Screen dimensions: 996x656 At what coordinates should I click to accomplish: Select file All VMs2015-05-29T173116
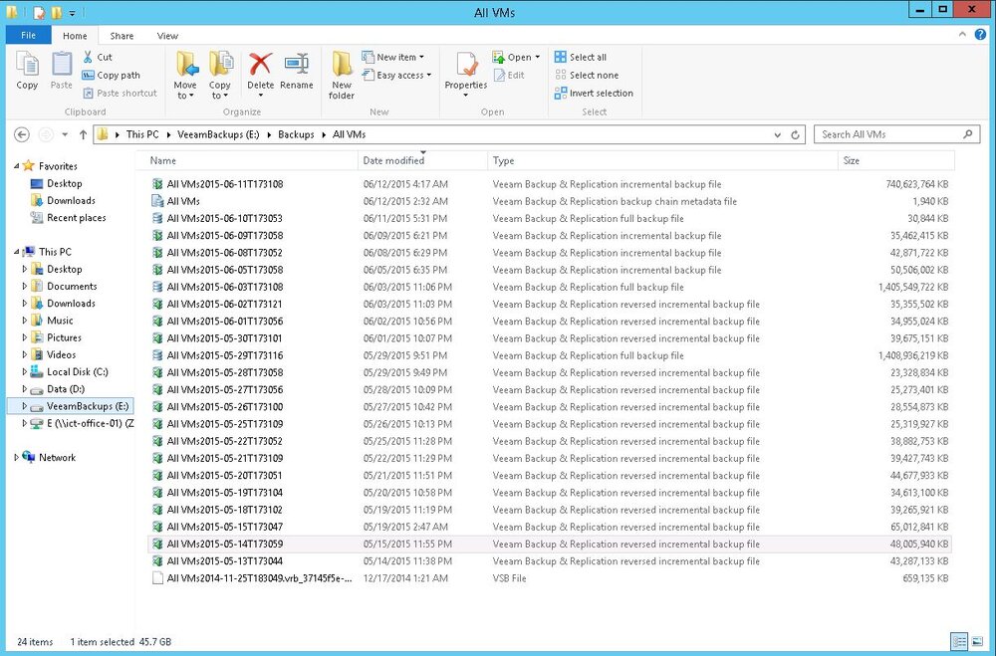550,355
